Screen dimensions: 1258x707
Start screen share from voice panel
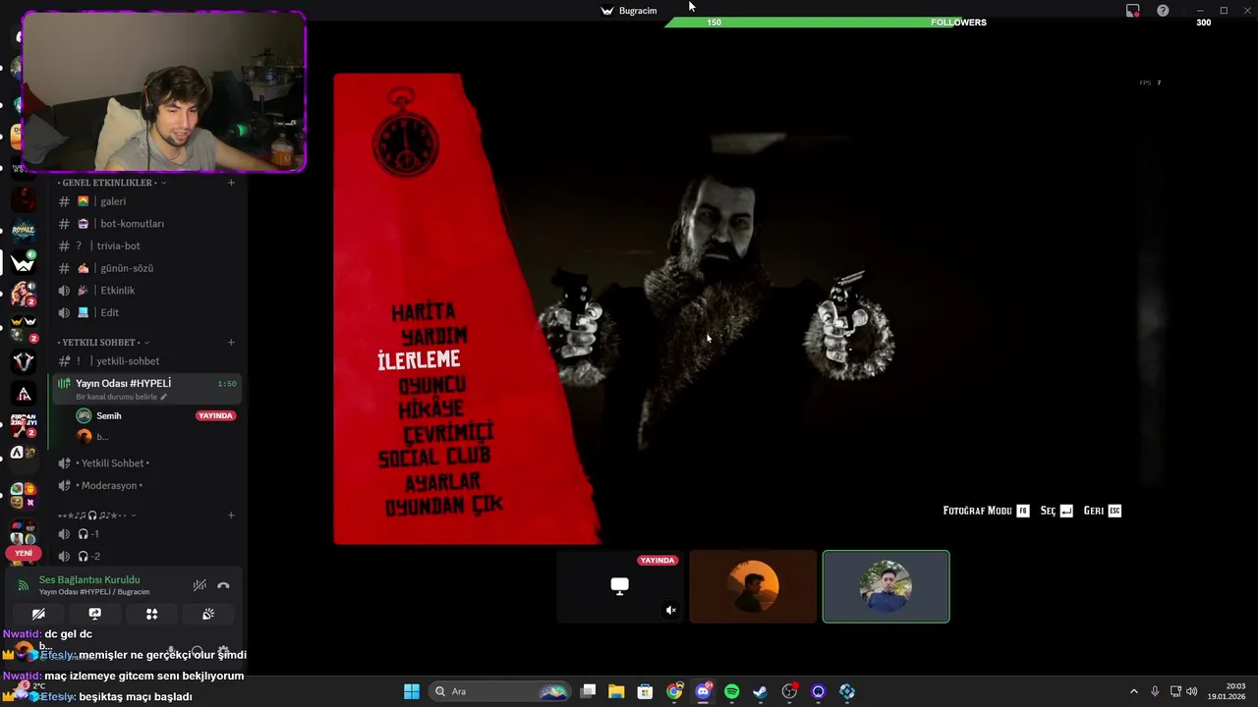pyautogui.click(x=94, y=614)
